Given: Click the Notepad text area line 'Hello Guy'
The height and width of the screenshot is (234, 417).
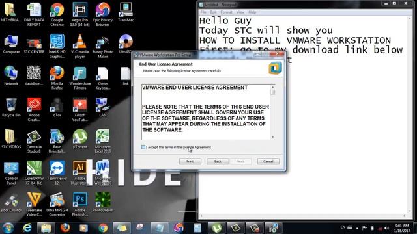Looking at the screenshot, I should [x=225, y=21].
